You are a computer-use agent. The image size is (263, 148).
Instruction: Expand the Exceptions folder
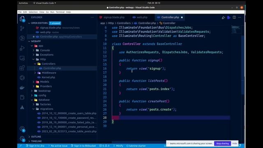click(x=34, y=55)
